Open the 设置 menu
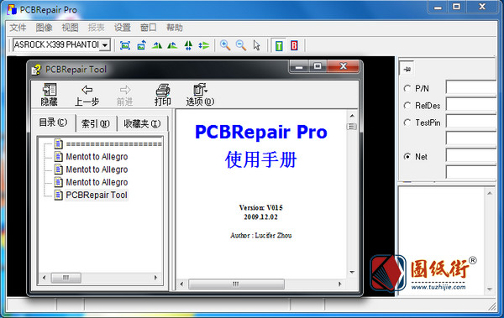 122,28
